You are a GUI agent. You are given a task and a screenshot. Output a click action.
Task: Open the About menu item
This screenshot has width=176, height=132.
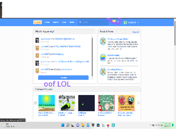[72, 22]
